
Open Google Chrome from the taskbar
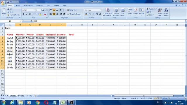[37, 102]
